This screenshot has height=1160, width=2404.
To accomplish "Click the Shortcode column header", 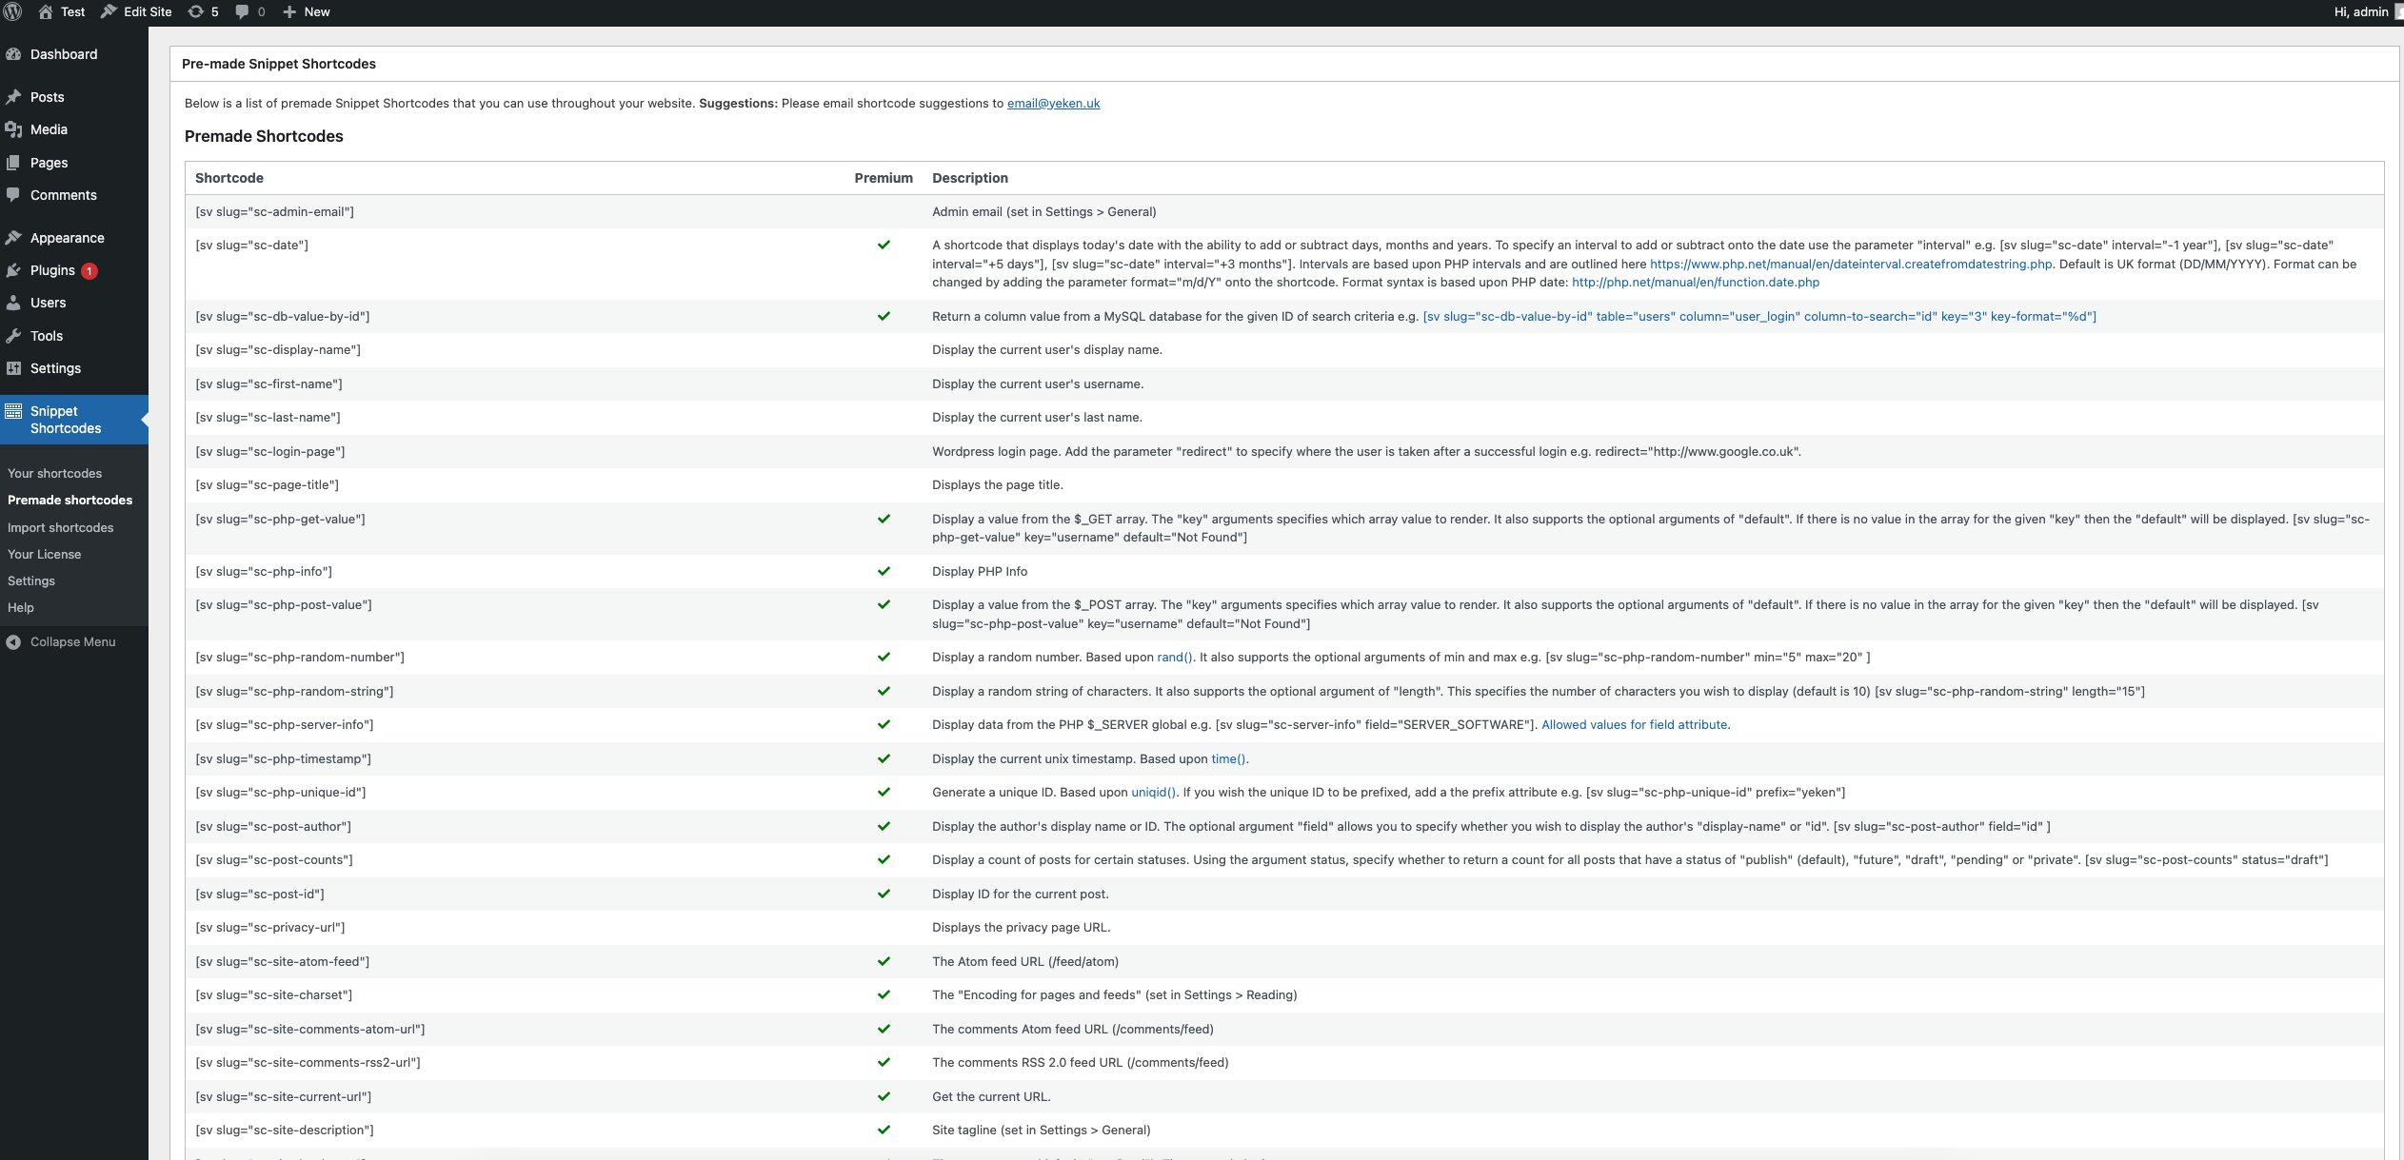I will (x=229, y=178).
